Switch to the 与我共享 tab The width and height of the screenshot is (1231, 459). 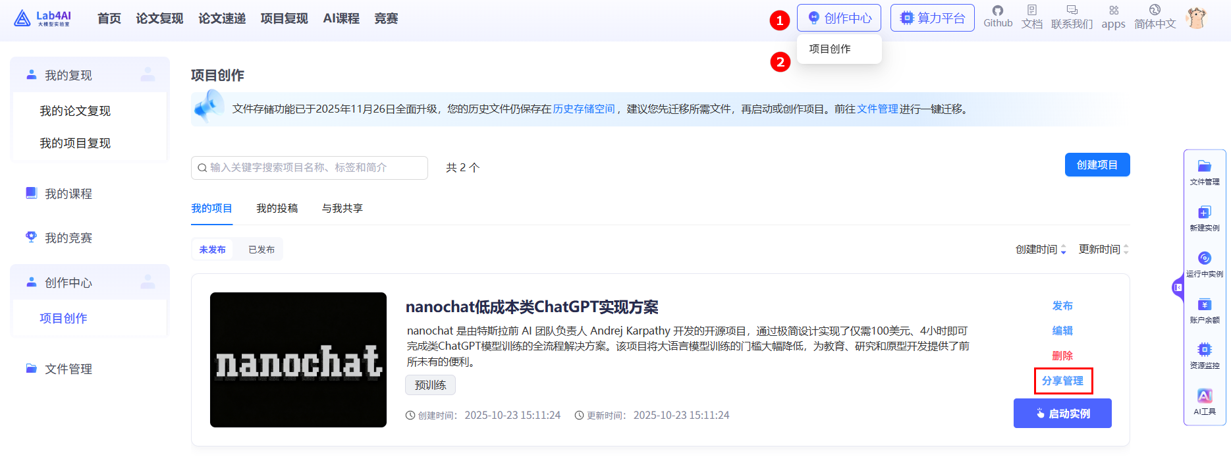342,208
